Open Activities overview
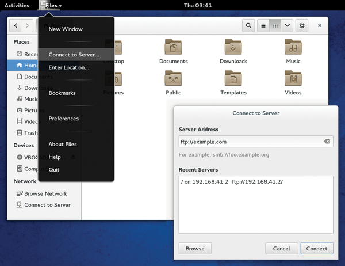 [x=17, y=5]
